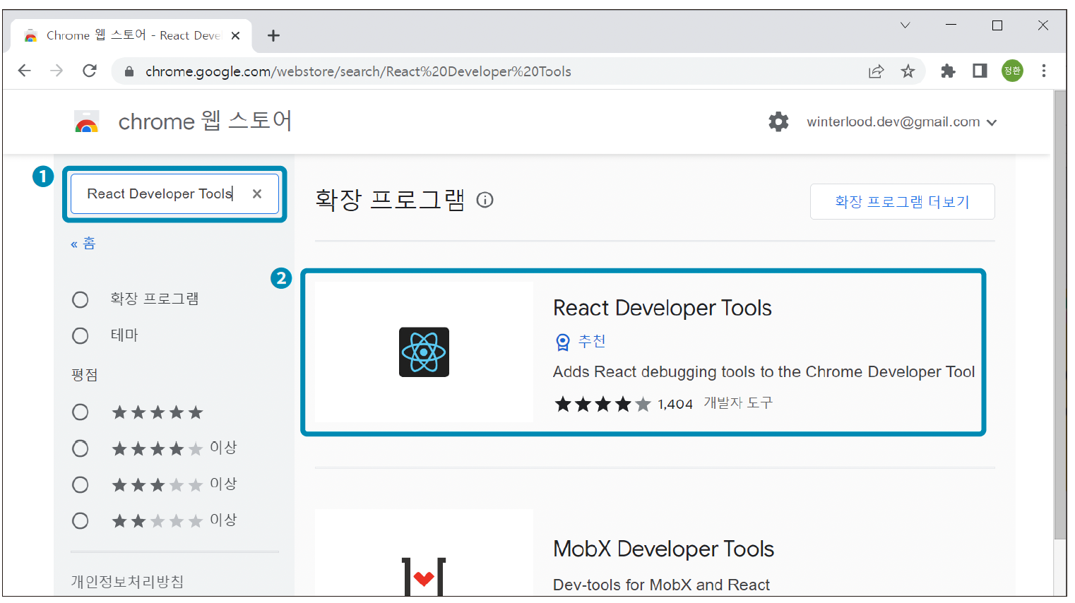The height and width of the screenshot is (603, 1075).
Task: Click the 평점 filter label
Action: [85, 375]
